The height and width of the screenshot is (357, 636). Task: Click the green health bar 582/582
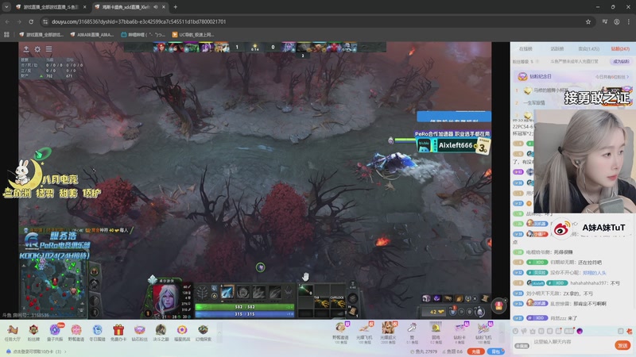click(x=245, y=307)
